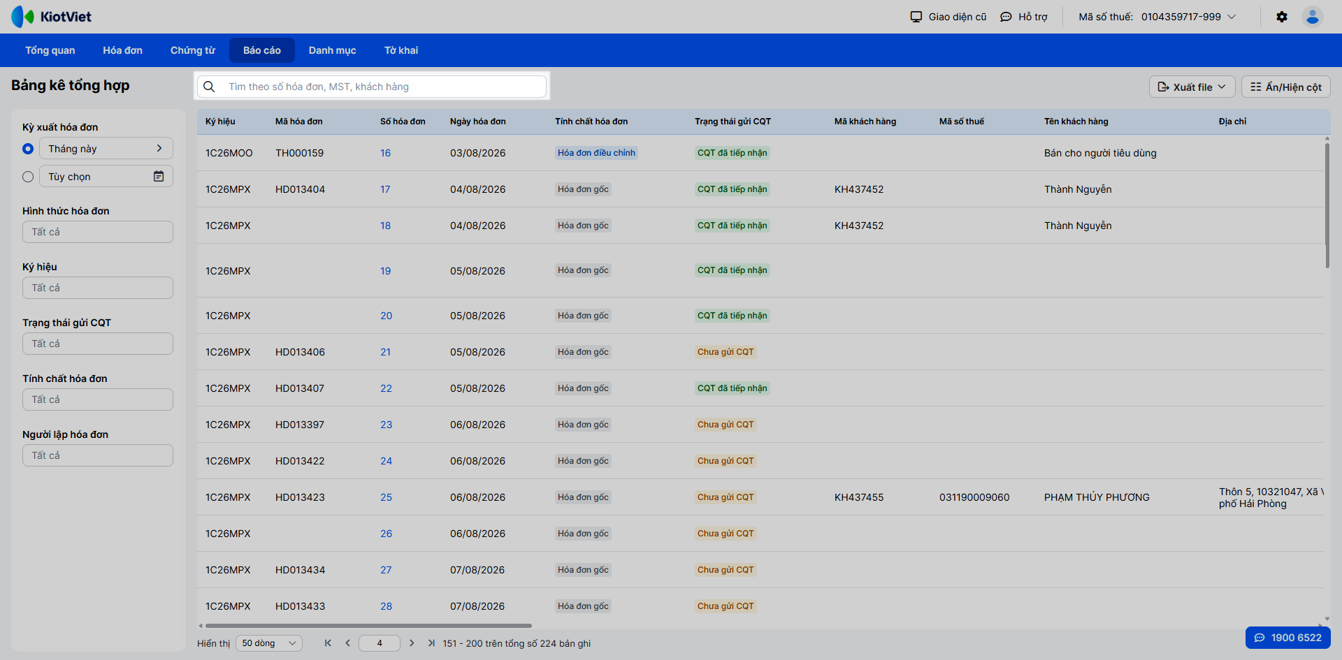Open the Ẩn/Hiện cột column toggle
This screenshot has width=1342, height=660.
pyautogui.click(x=1285, y=87)
